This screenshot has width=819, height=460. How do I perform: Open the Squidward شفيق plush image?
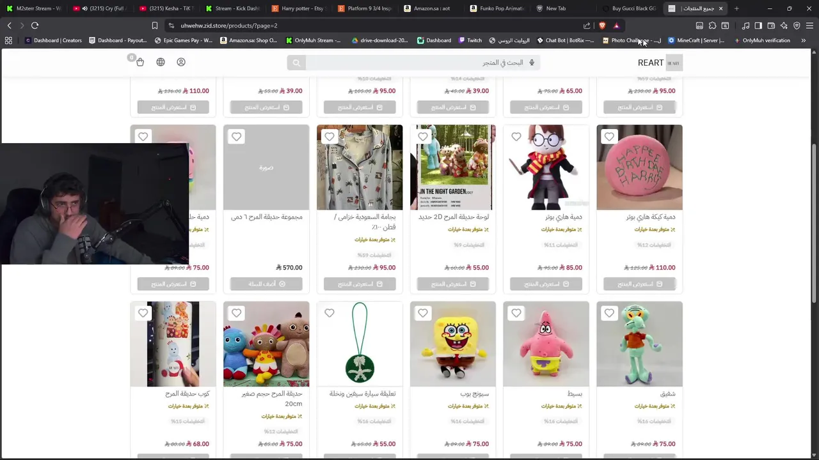coord(639,344)
